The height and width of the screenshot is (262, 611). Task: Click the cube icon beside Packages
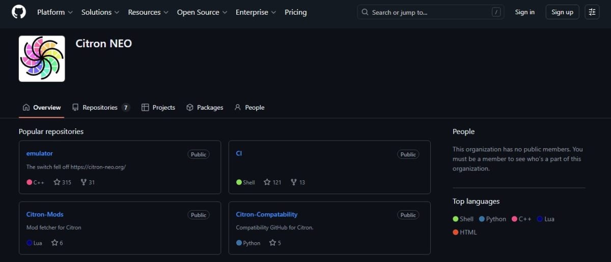[x=190, y=107]
